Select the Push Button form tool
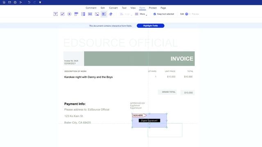This screenshot has height=147, width=262. (x=90, y=14)
